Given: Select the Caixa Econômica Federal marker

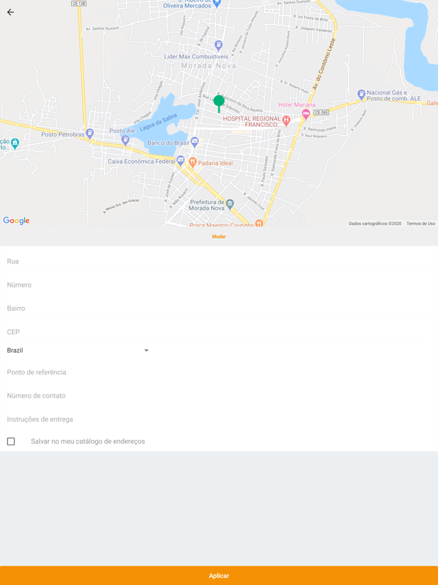Looking at the screenshot, I should pyautogui.click(x=180, y=160).
